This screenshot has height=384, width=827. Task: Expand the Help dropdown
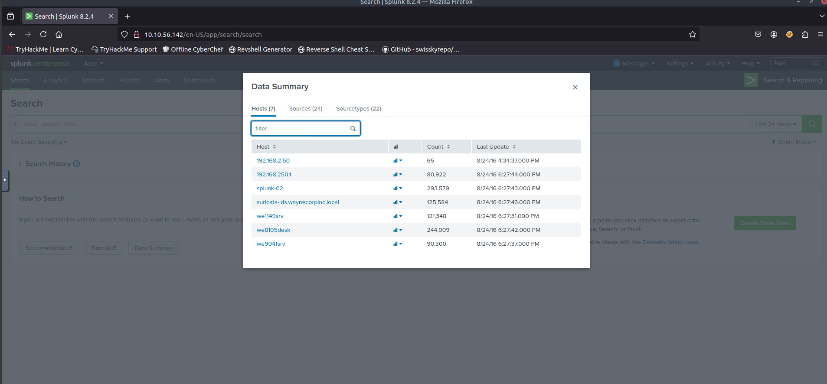751,64
